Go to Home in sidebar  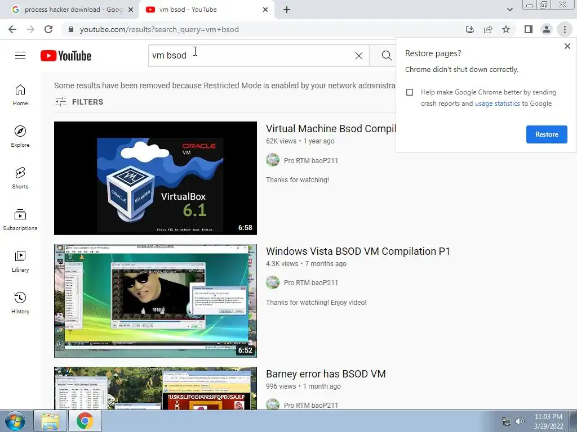tap(20, 95)
